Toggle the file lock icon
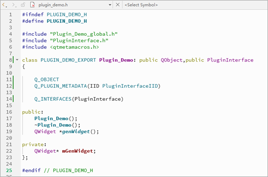 pyautogui.click(x=23, y=5)
